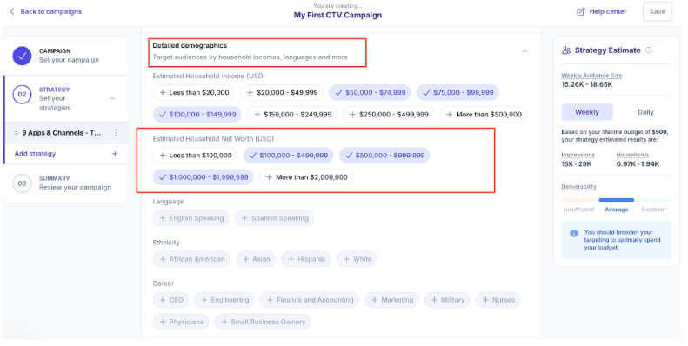Deselect the $500,000 - $999,999 net worth chip

(384, 156)
